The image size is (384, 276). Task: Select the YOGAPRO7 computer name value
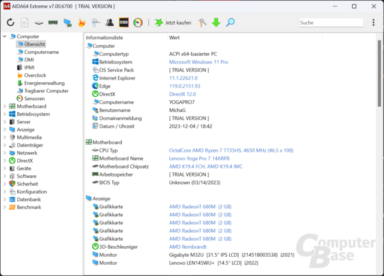[182, 102]
